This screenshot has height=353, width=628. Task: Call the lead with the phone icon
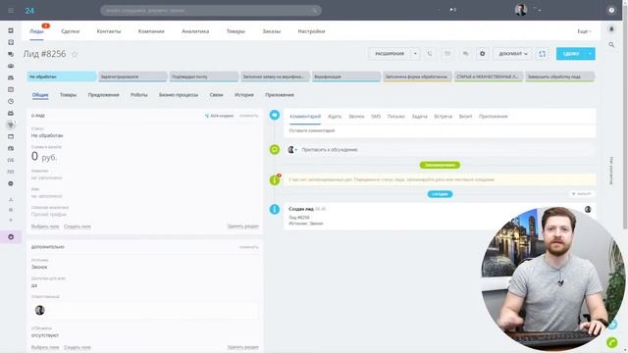click(430, 54)
